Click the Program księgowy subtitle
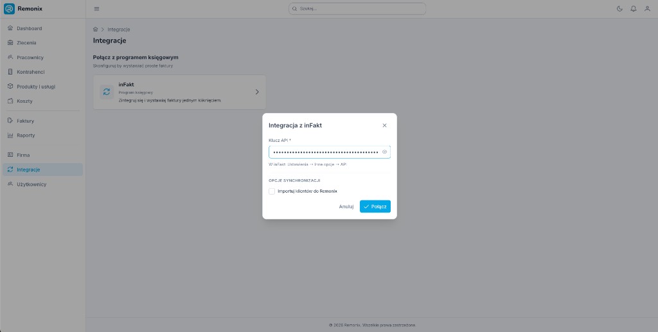Screen dimensions: 658x332 [136, 92]
